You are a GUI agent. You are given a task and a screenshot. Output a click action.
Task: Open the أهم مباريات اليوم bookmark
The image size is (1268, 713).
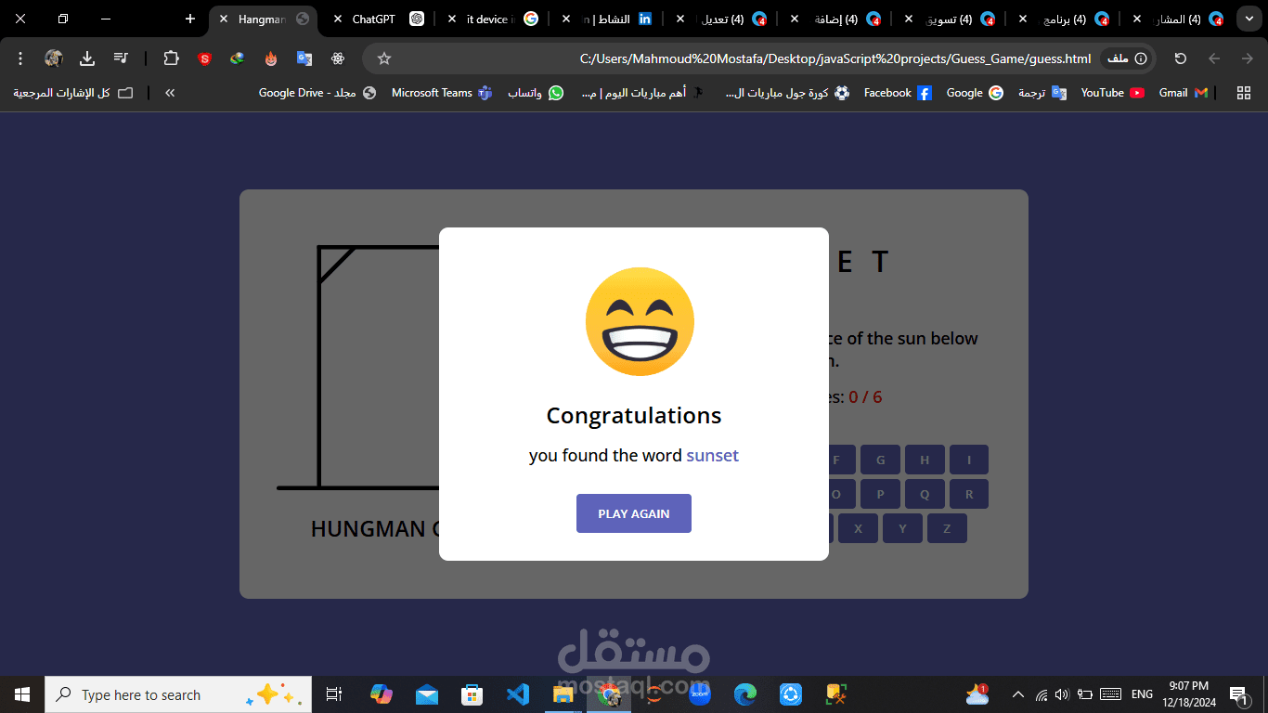[642, 93]
